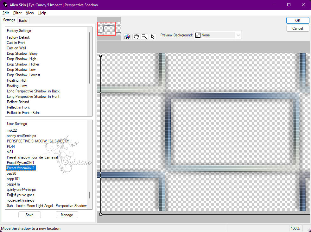The image size is (311, 232).
Task: Select the Reflect Behind preset
Action: point(18,102)
